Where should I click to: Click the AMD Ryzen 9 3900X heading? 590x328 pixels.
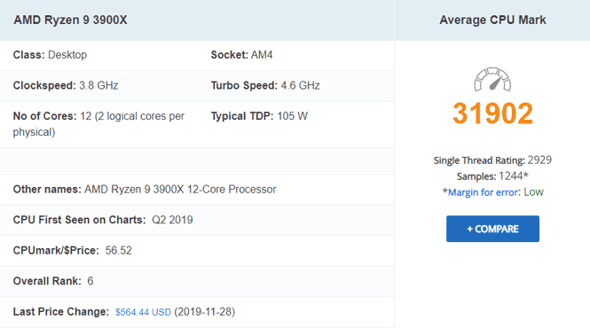[70, 20]
